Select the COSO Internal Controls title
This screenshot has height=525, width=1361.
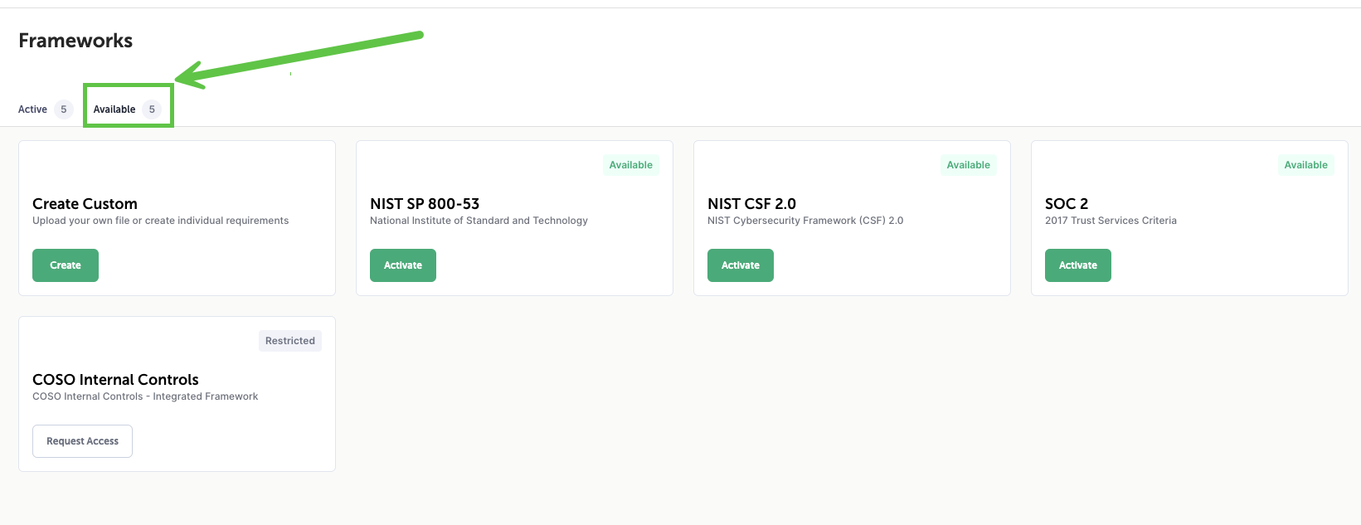(x=115, y=380)
